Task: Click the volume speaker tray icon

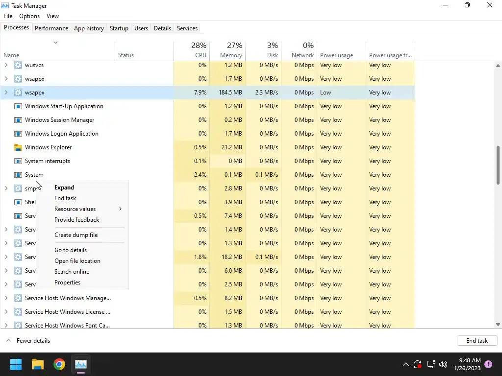Action: (443, 364)
